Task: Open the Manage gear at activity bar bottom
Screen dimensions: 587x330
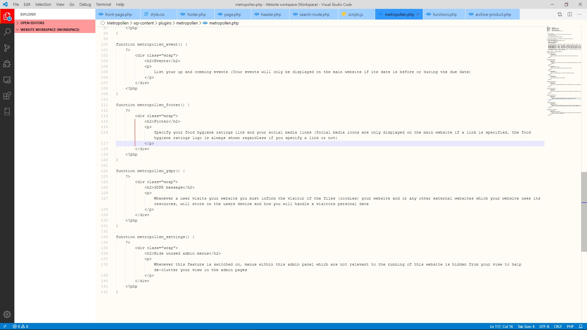Action: point(7,314)
